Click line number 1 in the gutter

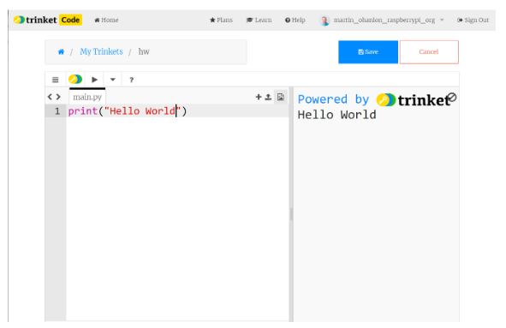pos(57,111)
